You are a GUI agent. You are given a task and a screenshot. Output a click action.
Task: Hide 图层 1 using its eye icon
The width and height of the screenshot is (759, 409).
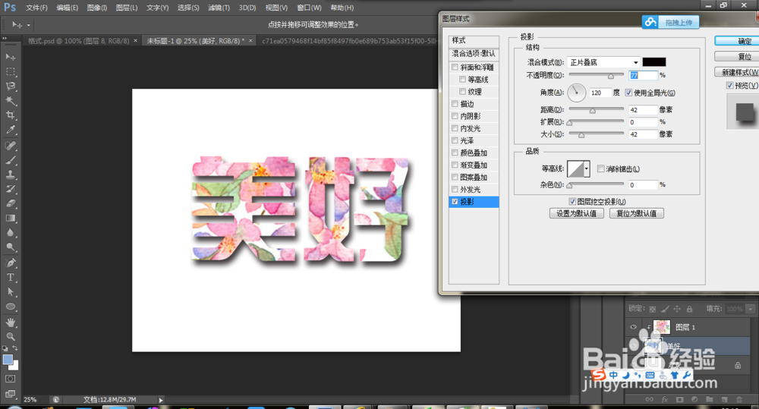pyautogui.click(x=633, y=327)
